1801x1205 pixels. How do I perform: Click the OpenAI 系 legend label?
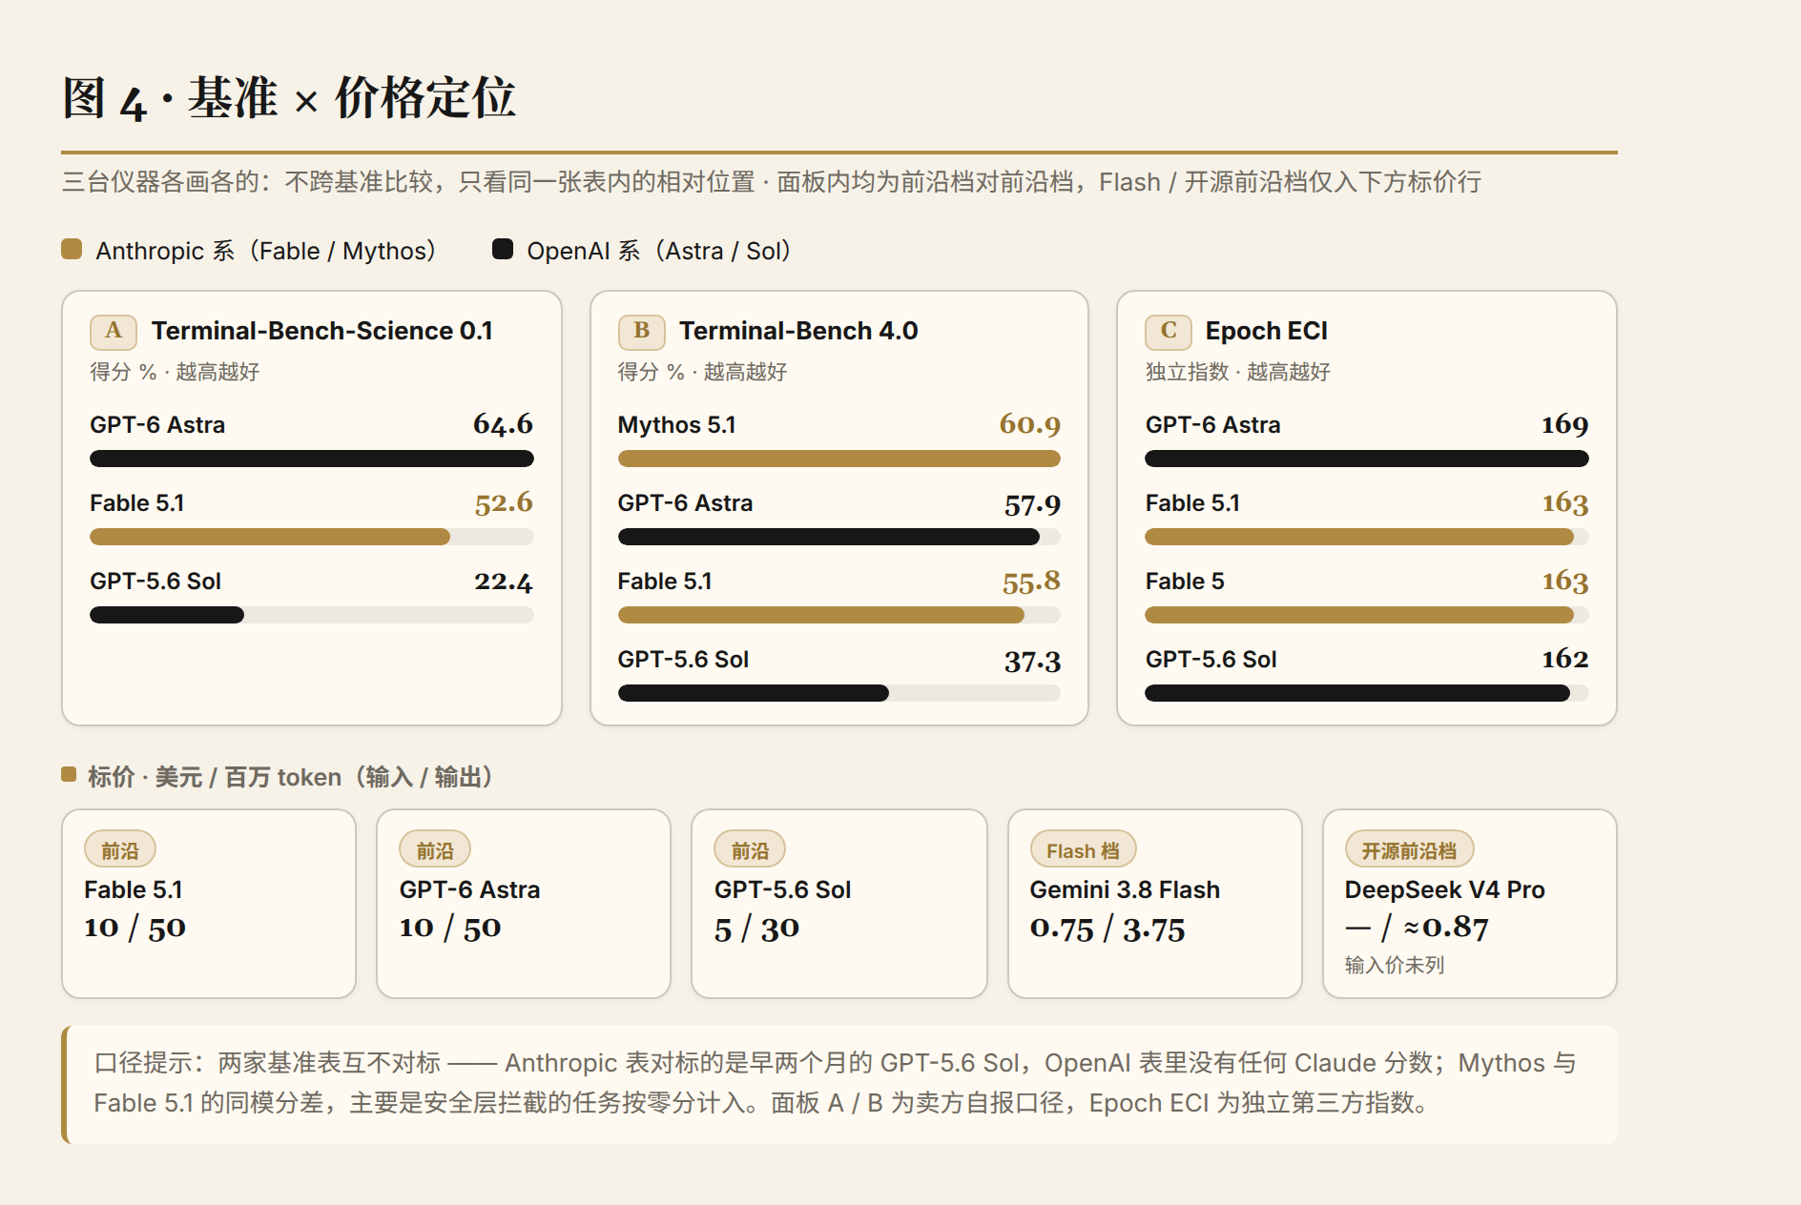coord(659,251)
